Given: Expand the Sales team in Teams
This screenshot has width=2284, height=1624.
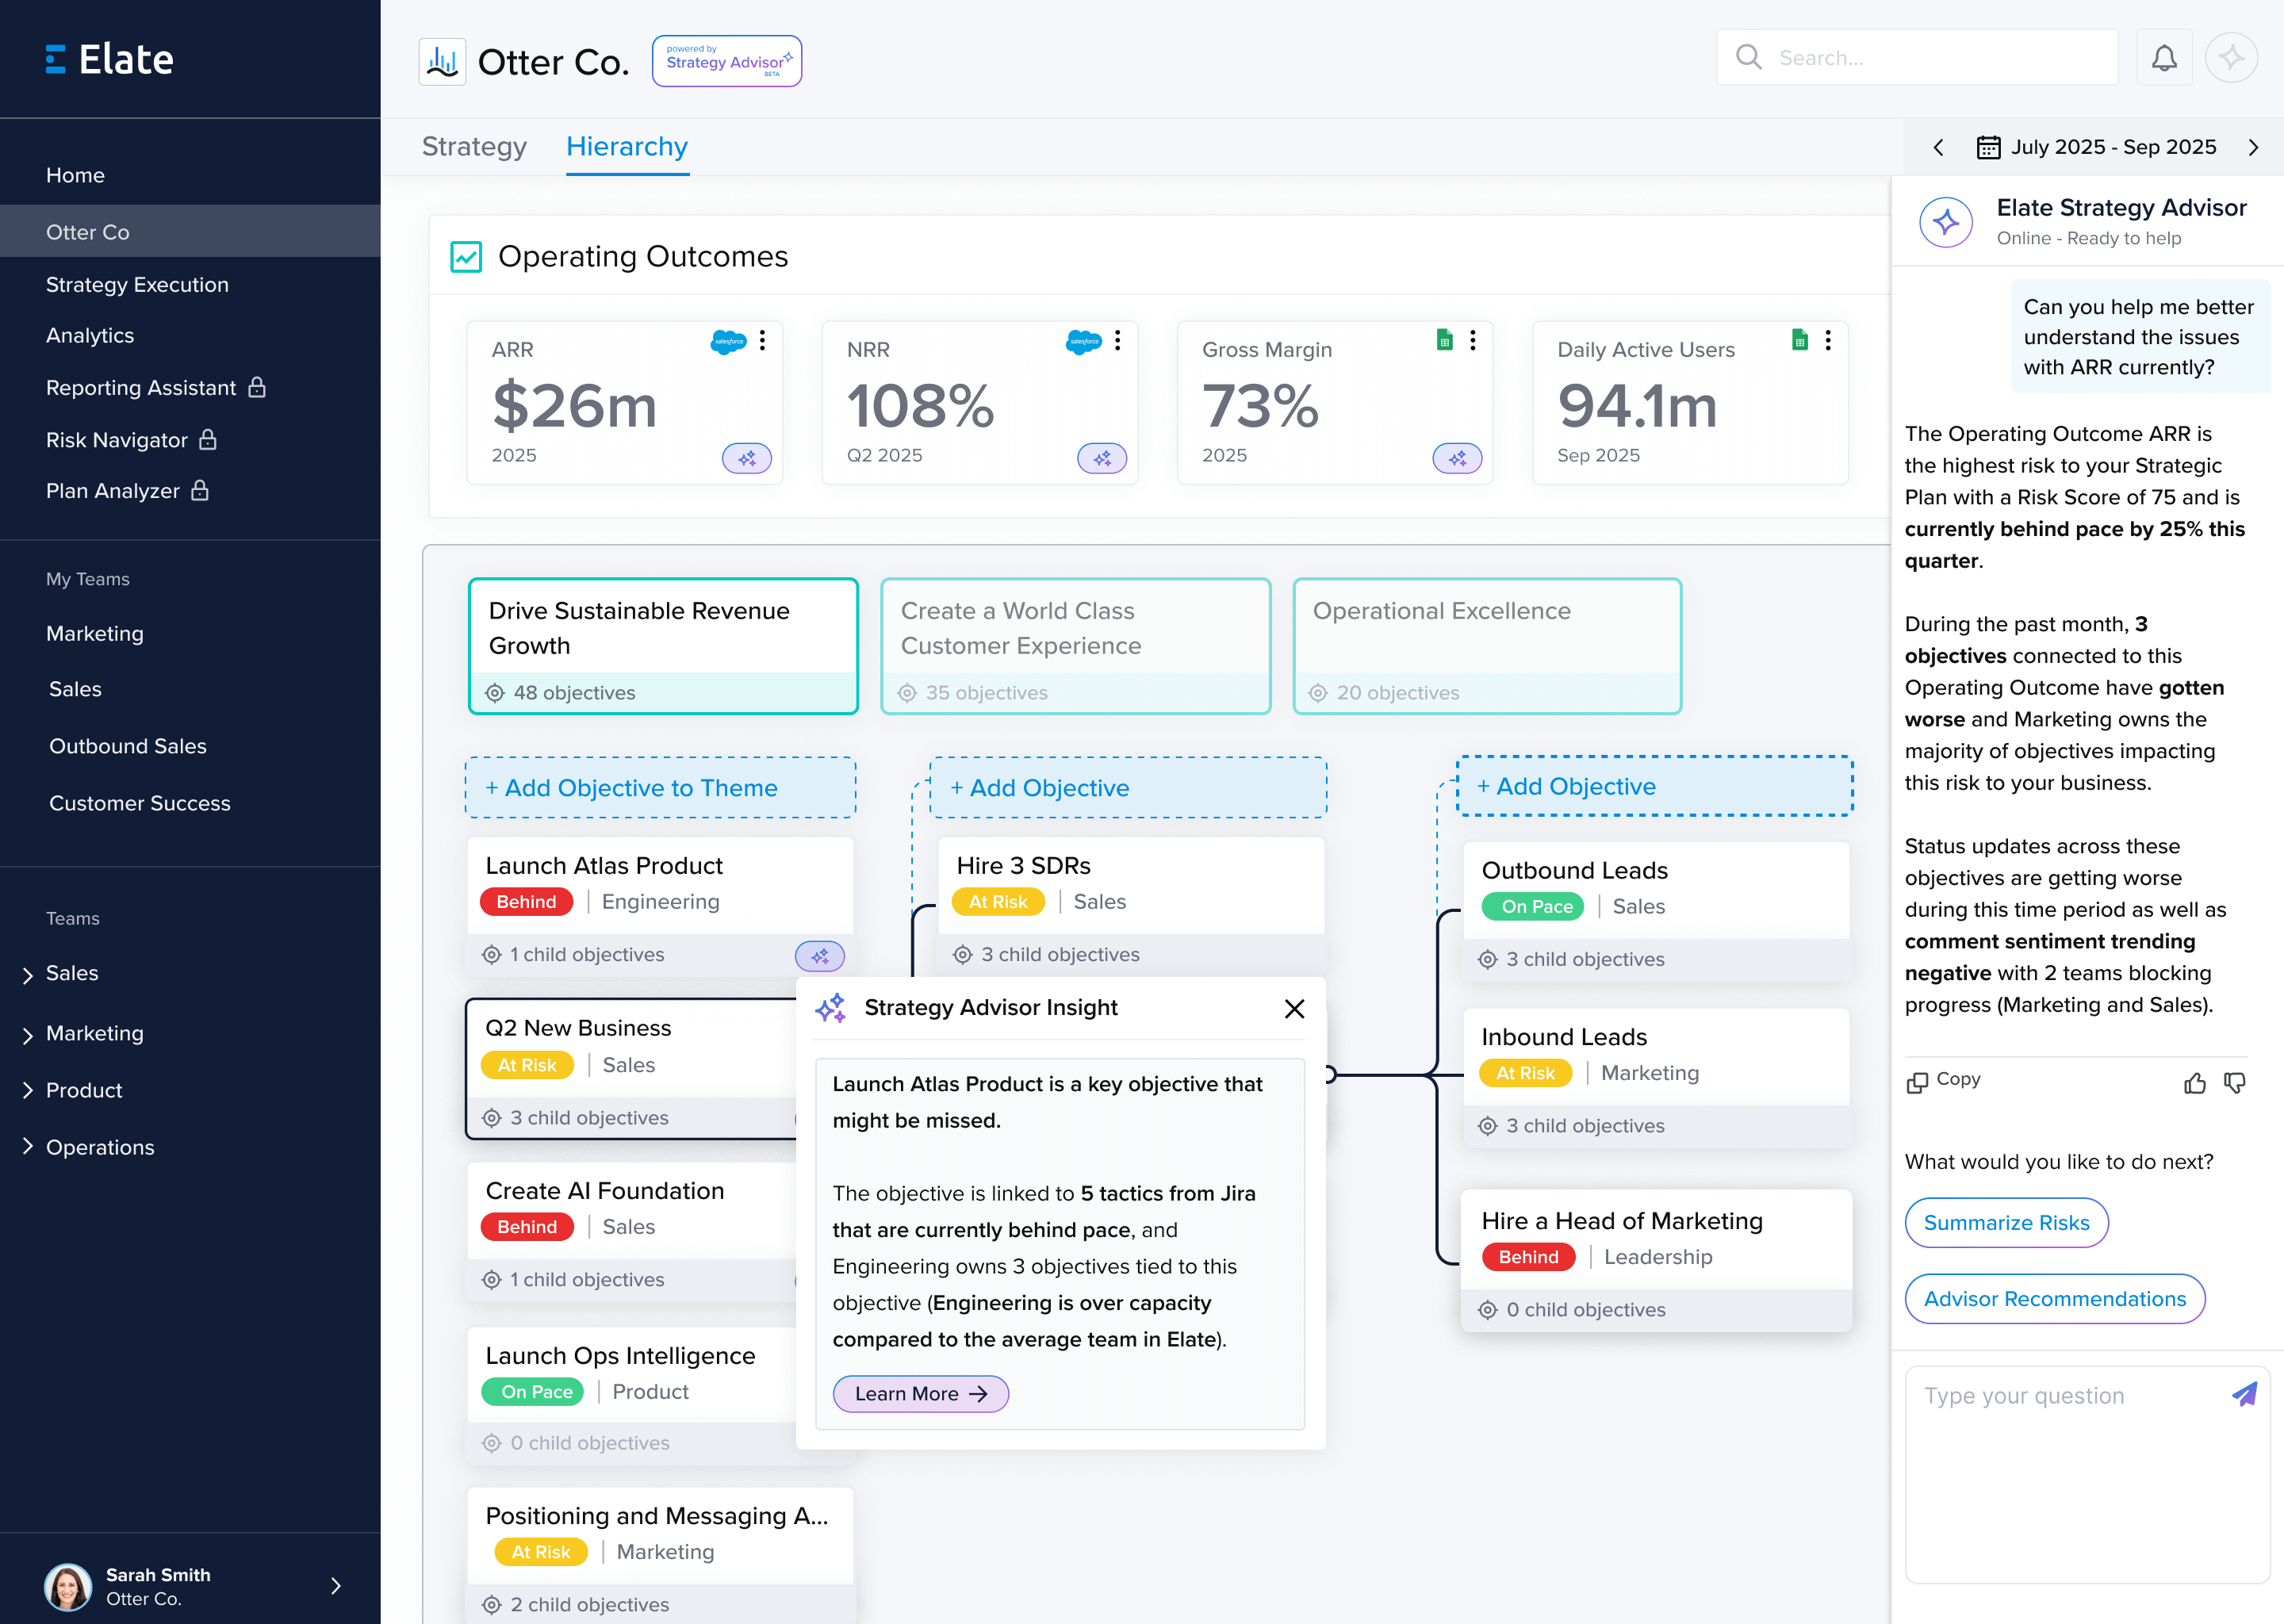Looking at the screenshot, I should (x=28, y=975).
